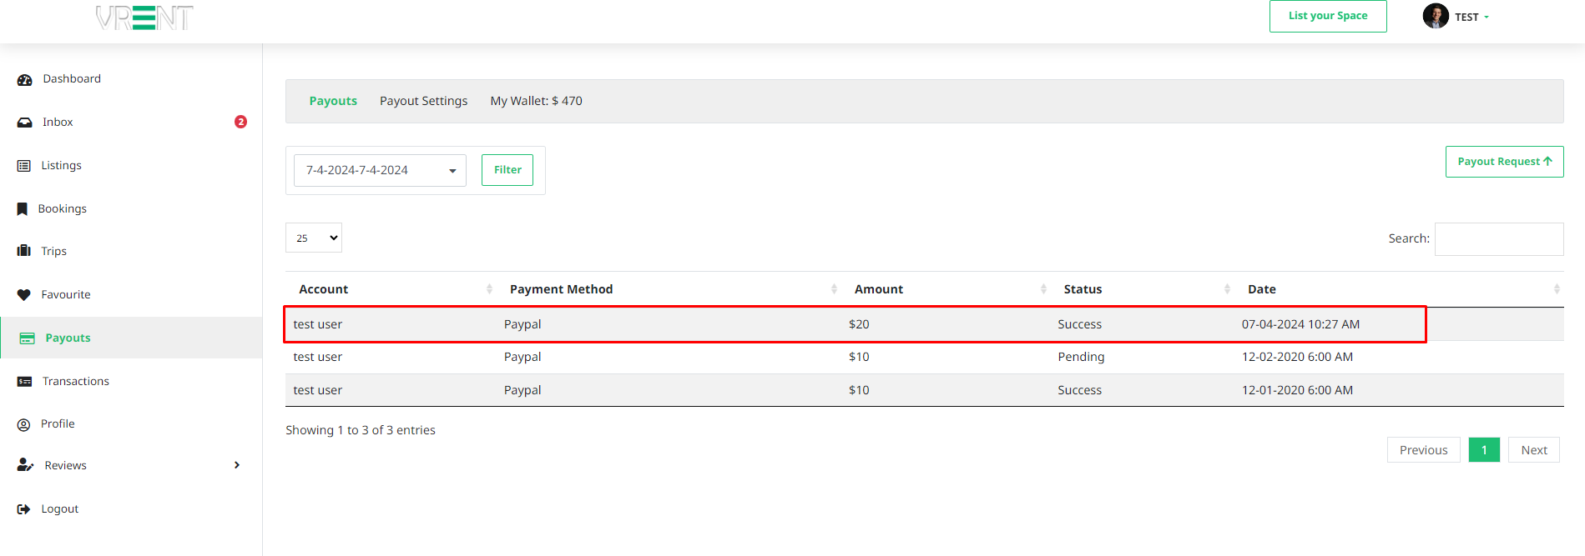Image resolution: width=1585 pixels, height=556 pixels.
Task: Click the Listings list icon
Action: 24,166
